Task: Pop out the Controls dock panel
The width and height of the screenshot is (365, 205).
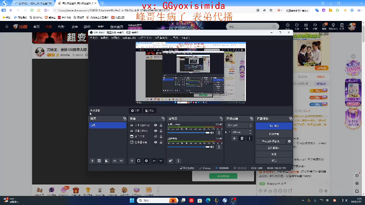Action: (x=291, y=118)
